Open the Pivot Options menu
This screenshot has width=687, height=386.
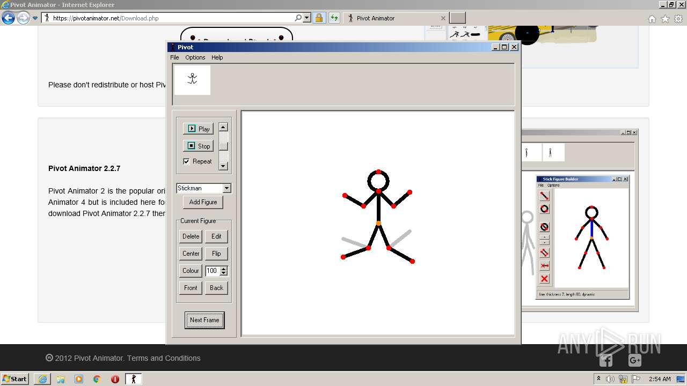point(195,57)
